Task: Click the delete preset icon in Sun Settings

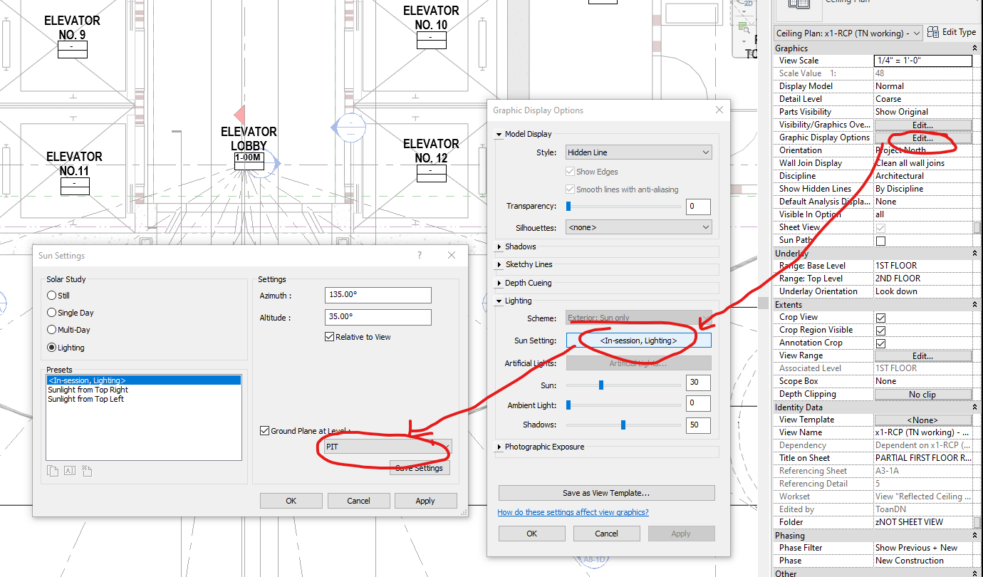Action: [x=86, y=471]
